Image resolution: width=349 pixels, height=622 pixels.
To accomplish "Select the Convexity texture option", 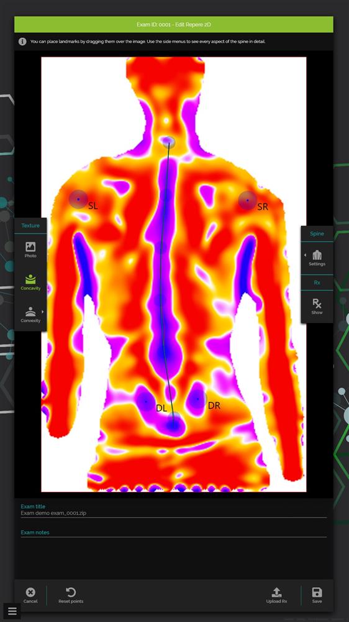I will click(30, 315).
